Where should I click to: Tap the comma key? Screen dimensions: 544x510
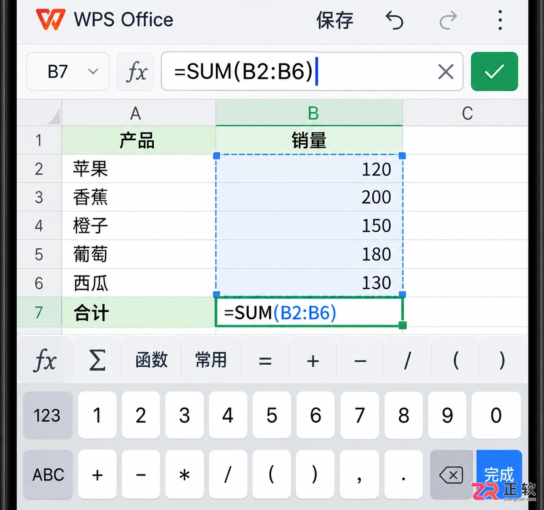point(360,475)
